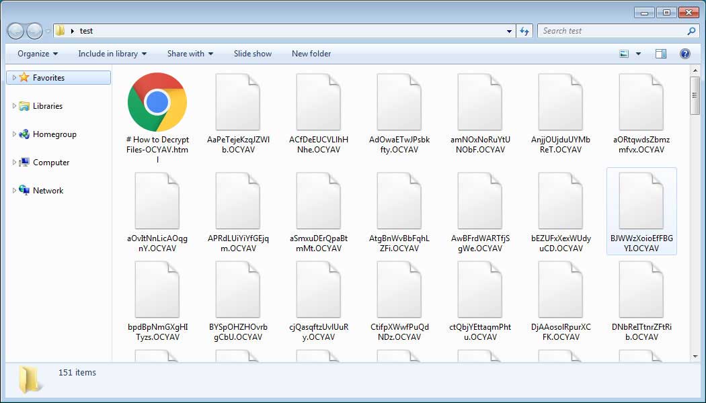Click the Change your view icon button
706x403 pixels.
pyautogui.click(x=624, y=54)
